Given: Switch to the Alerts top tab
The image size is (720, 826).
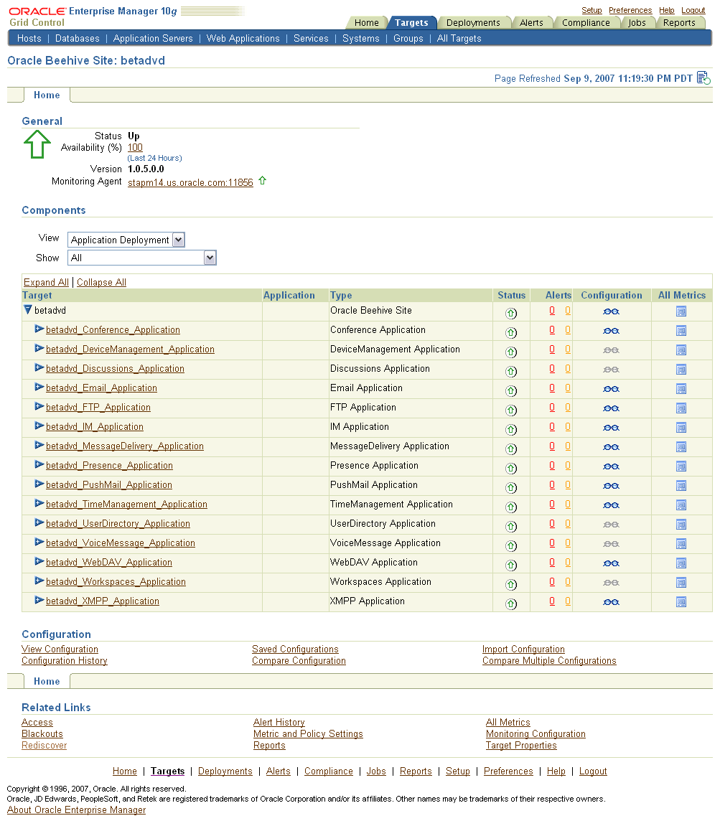Looking at the screenshot, I should pos(531,23).
